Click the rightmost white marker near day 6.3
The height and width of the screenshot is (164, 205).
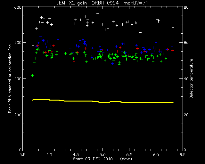(x=173, y=28)
